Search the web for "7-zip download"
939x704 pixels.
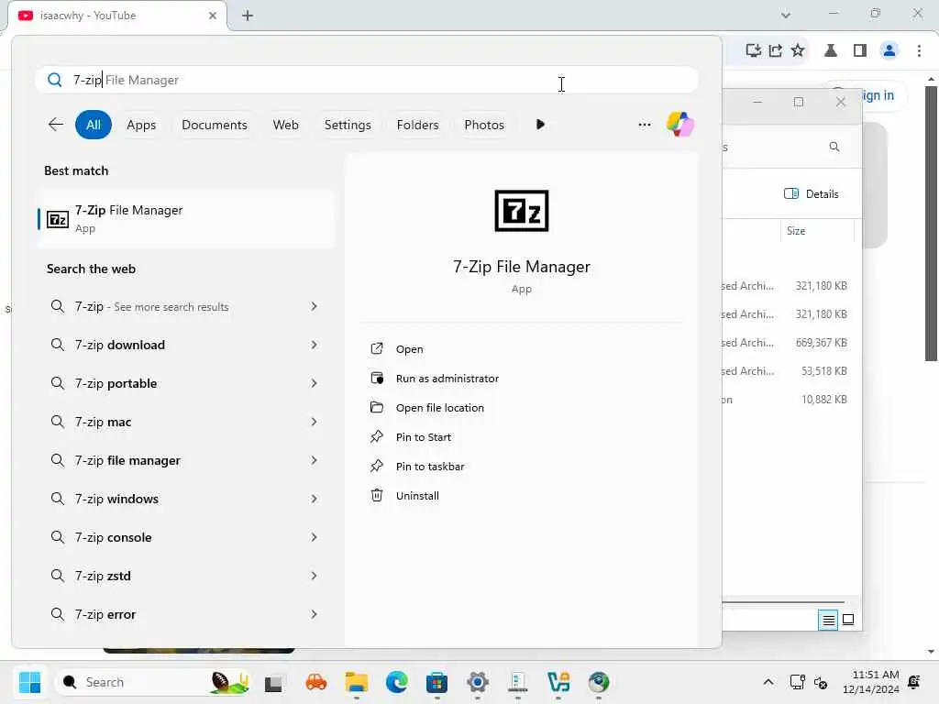[120, 345]
